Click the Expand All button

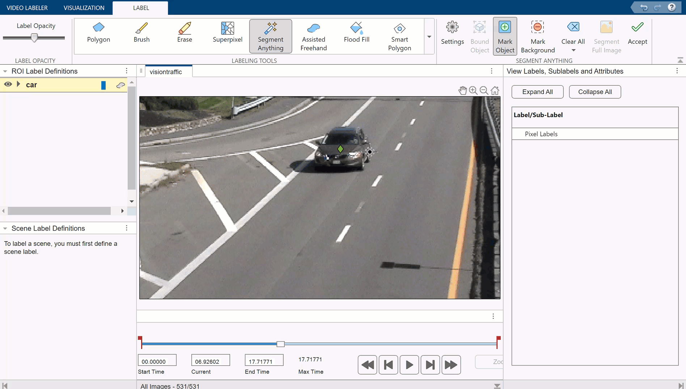537,92
